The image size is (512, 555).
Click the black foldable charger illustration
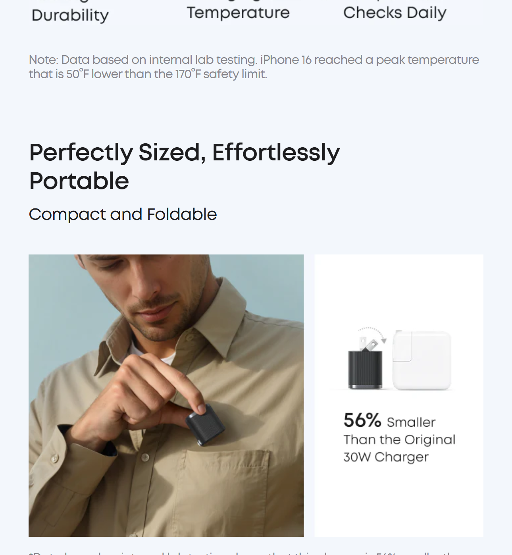tap(365, 369)
